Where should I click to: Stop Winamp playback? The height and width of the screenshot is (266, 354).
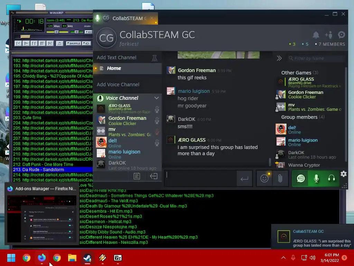(42, 43)
